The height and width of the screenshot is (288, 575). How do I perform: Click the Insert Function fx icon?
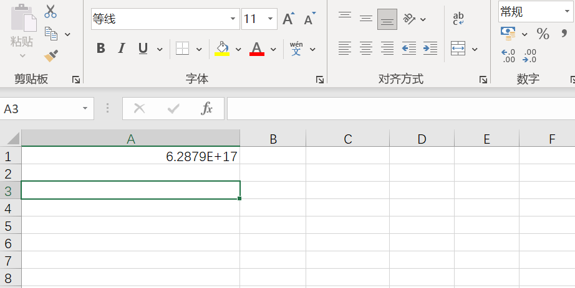(x=206, y=108)
